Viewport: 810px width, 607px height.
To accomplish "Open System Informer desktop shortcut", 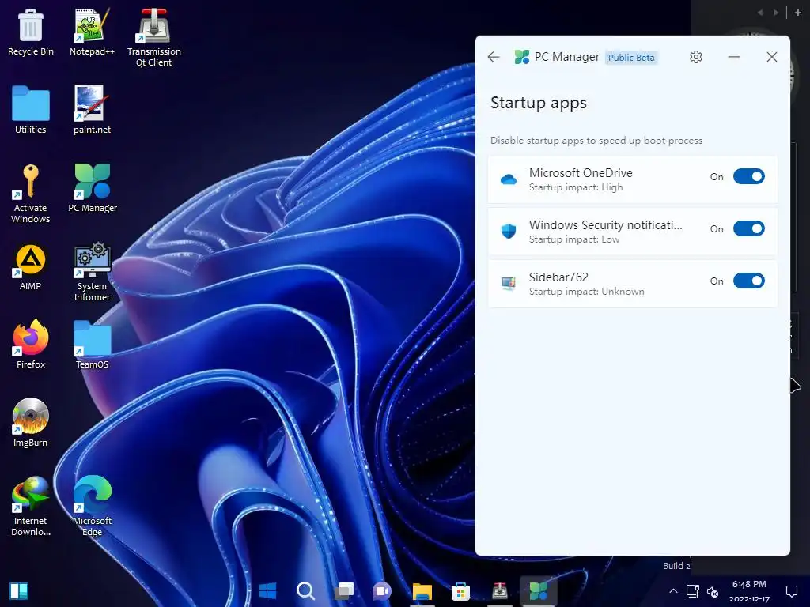I will point(92,272).
